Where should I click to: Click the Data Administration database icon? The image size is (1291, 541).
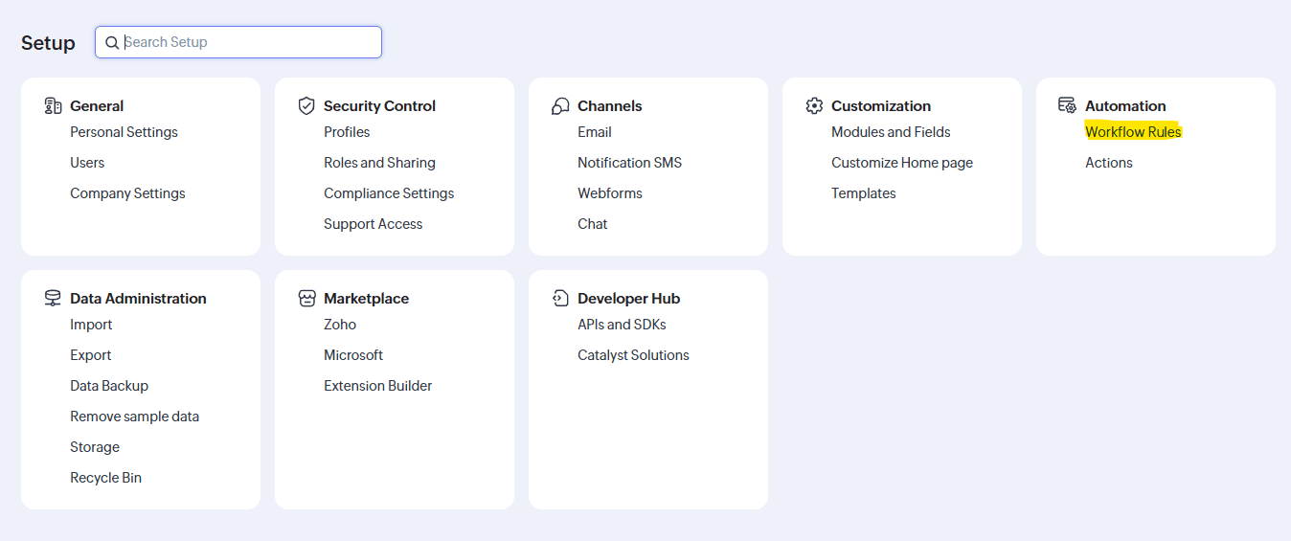[53, 298]
